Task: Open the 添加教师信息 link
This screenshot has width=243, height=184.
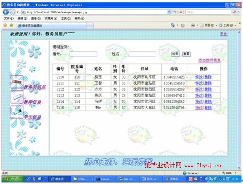Action: tap(210, 60)
